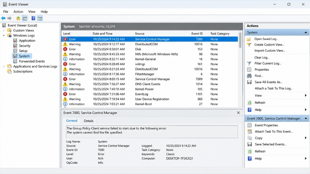
Task: Click the Attach Task To This Event icon
Action: point(249,132)
